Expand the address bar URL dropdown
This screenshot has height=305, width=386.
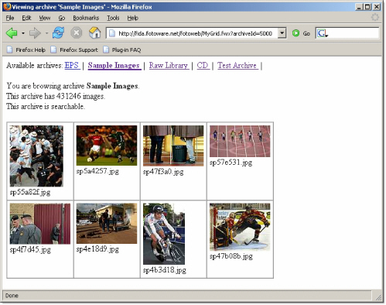click(x=282, y=33)
